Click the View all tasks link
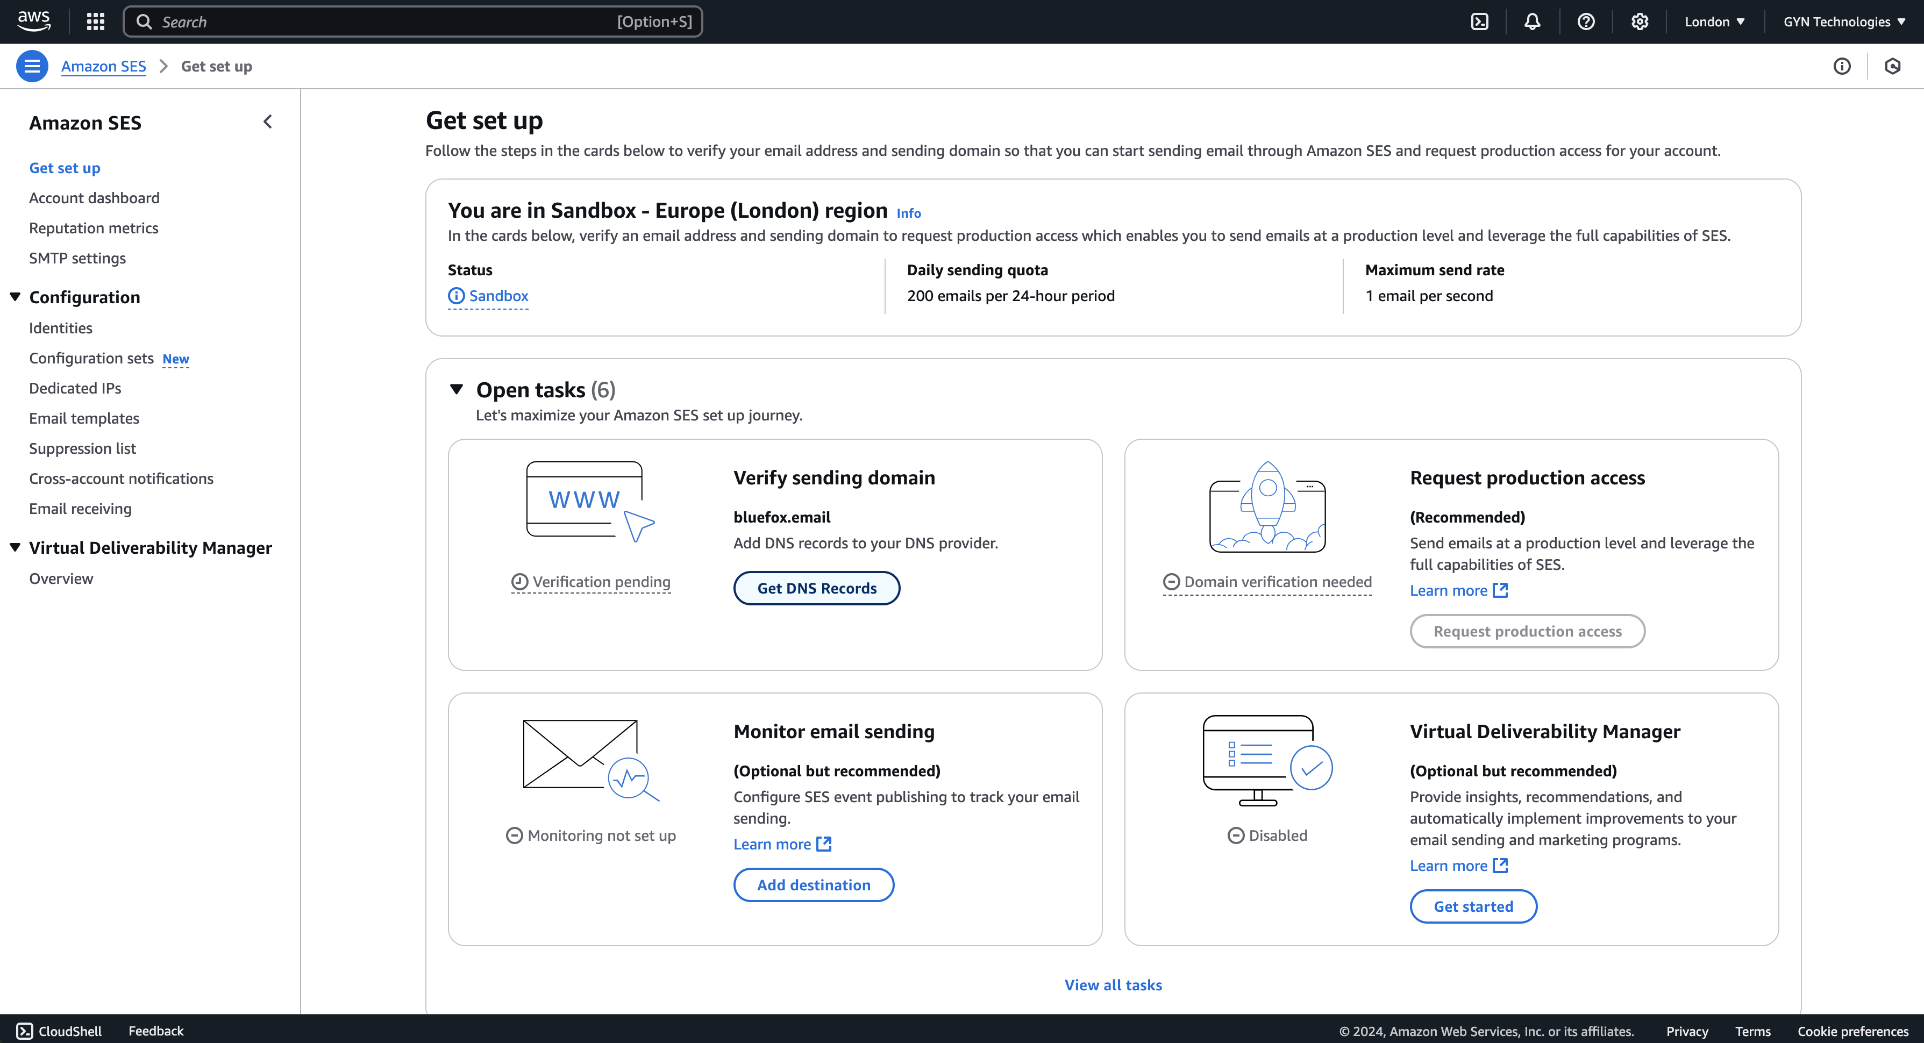Screen dimensions: 1924x1043 point(1113,985)
